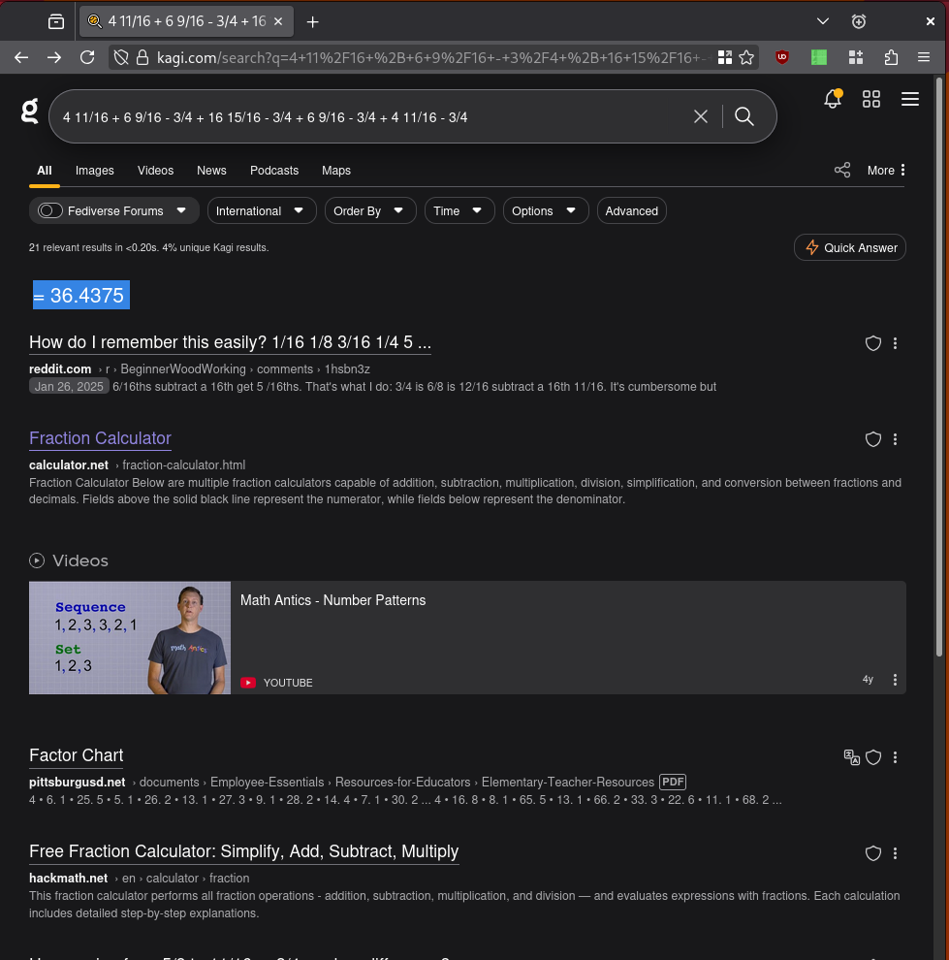Bookmark this page with star icon
The width and height of the screenshot is (949, 960).
tap(746, 57)
